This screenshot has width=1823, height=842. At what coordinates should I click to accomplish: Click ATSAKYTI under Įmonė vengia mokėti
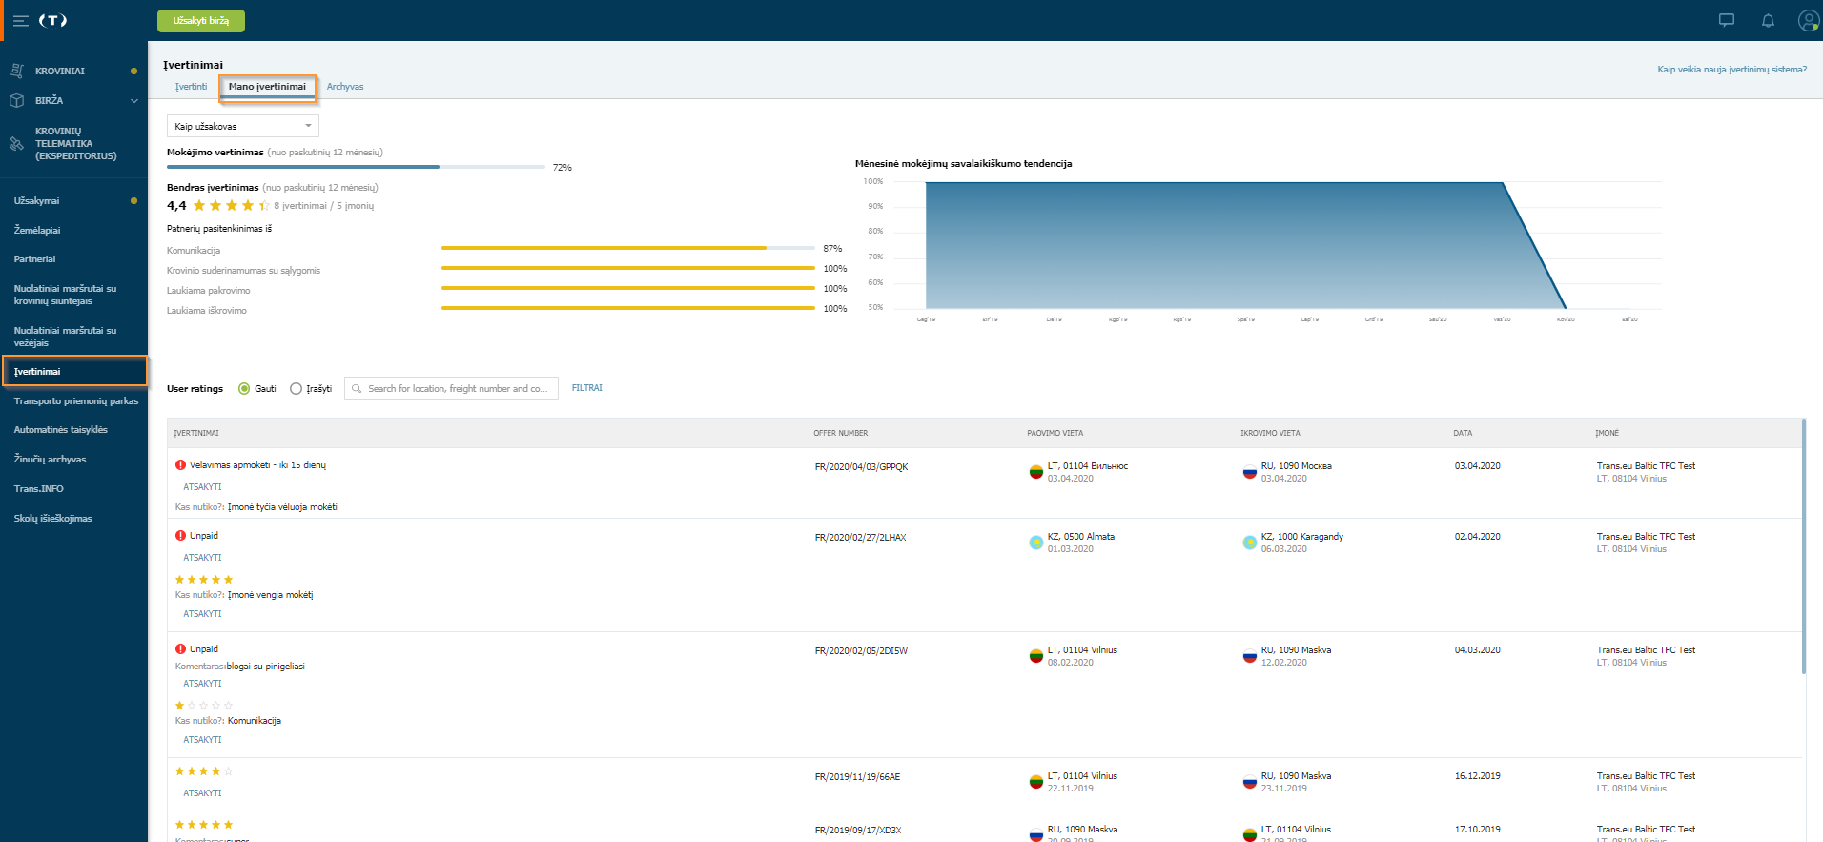tap(202, 614)
